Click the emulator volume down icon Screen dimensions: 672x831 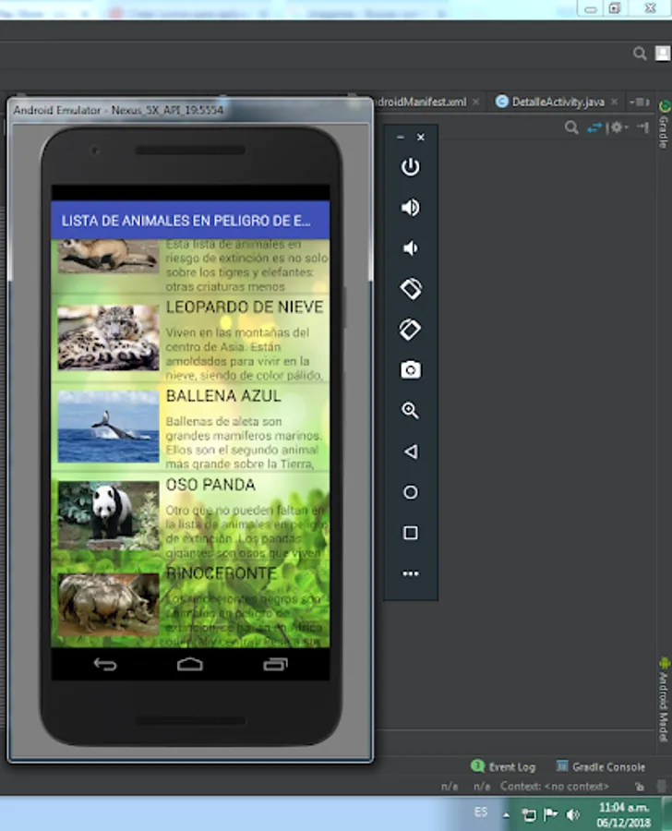tap(410, 248)
